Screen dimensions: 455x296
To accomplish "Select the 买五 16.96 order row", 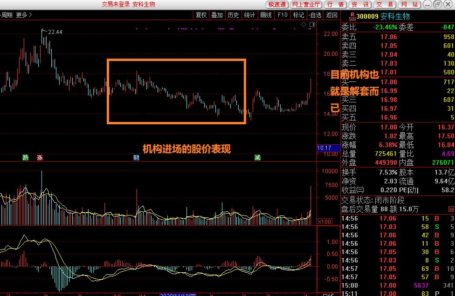I will point(398,117).
